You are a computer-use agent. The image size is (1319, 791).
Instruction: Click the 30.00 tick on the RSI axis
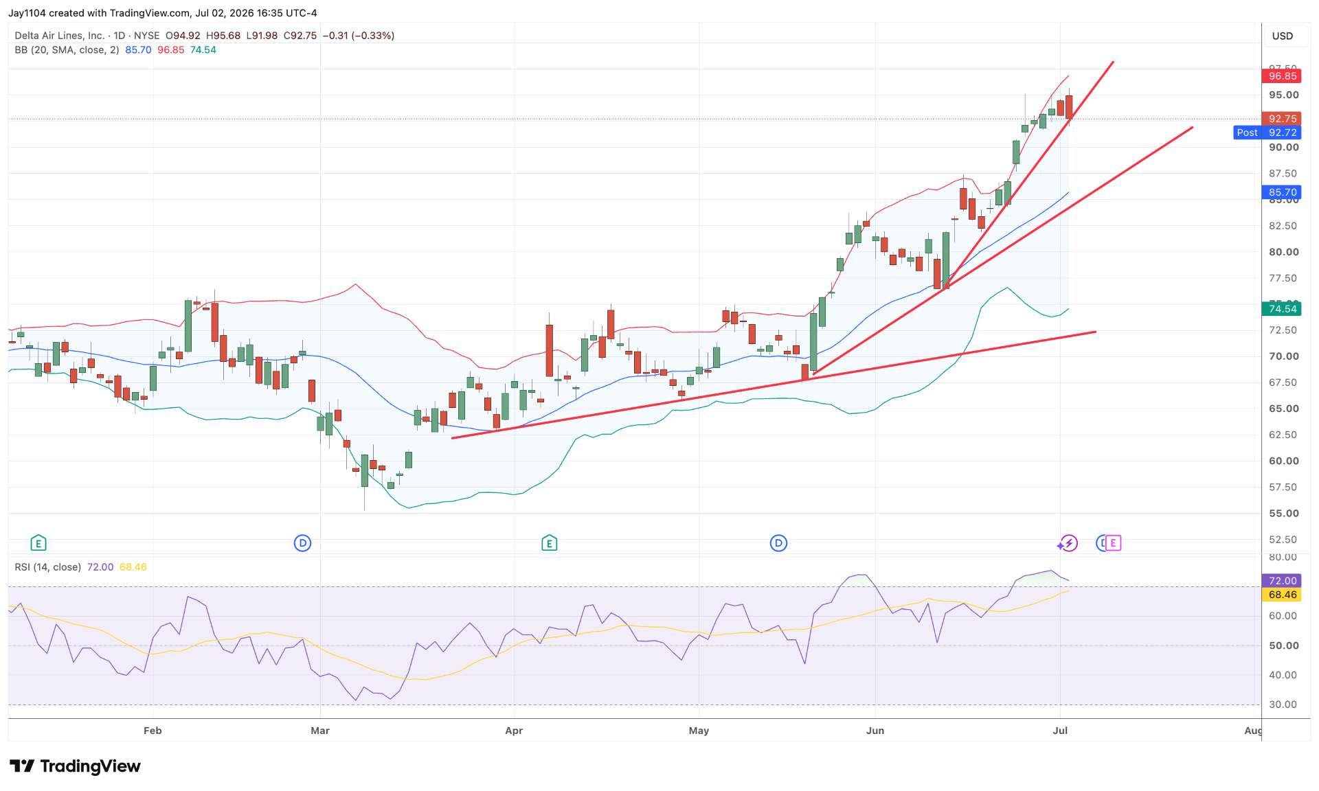tap(1283, 704)
